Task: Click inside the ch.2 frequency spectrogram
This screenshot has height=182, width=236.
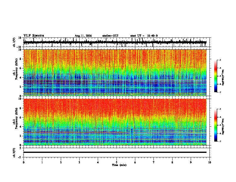Action: click(x=115, y=122)
